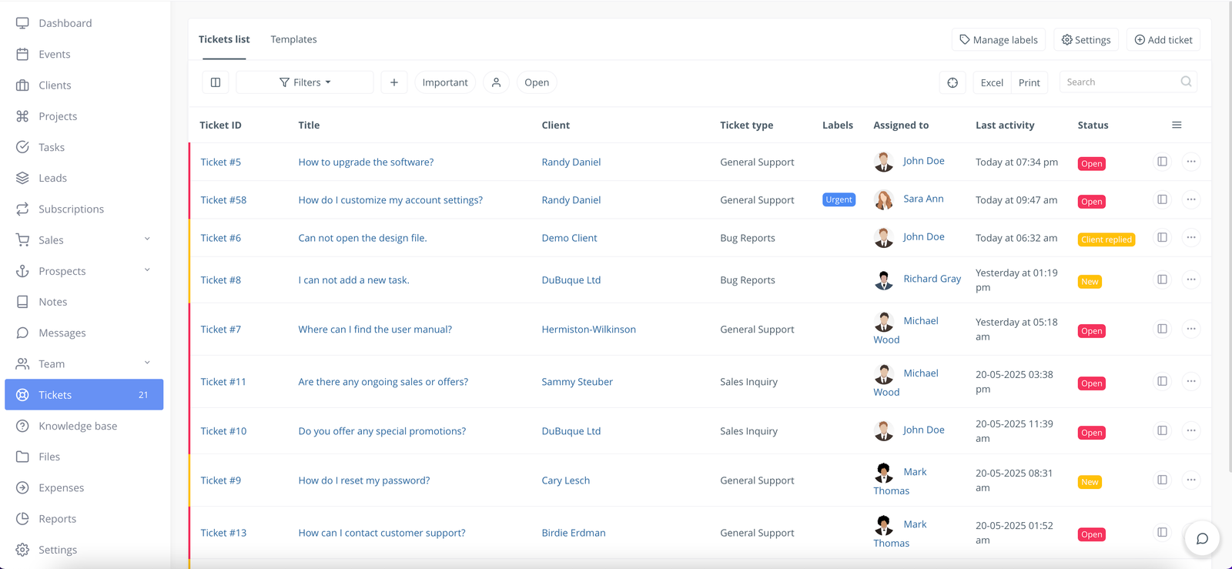Click the person icon filter button
The image size is (1232, 569).
coord(496,82)
